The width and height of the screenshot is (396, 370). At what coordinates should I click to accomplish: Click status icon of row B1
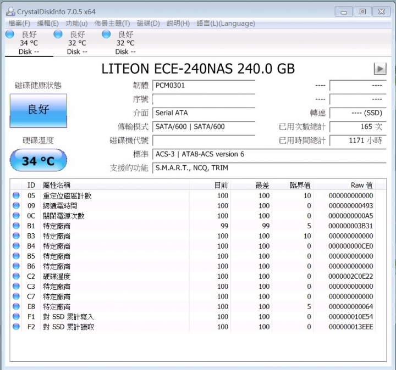click(x=16, y=226)
